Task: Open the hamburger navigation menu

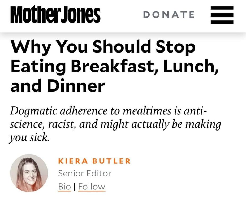Action: click(222, 15)
